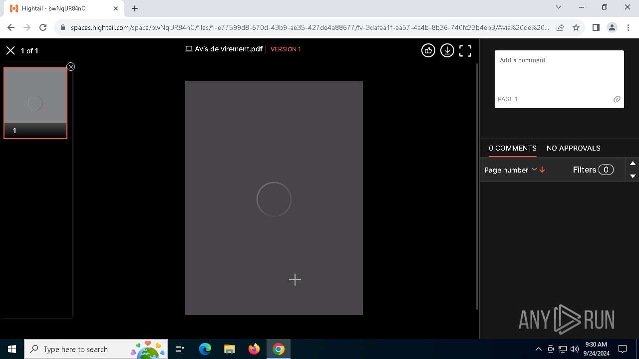Click the PDF page preview area

(x=274, y=198)
